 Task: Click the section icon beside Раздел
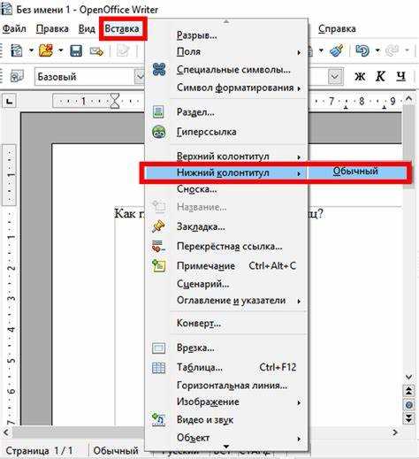(158, 112)
